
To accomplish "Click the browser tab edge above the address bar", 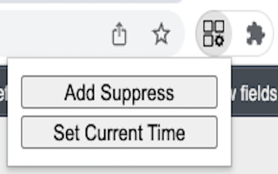I will click(87, 2).
